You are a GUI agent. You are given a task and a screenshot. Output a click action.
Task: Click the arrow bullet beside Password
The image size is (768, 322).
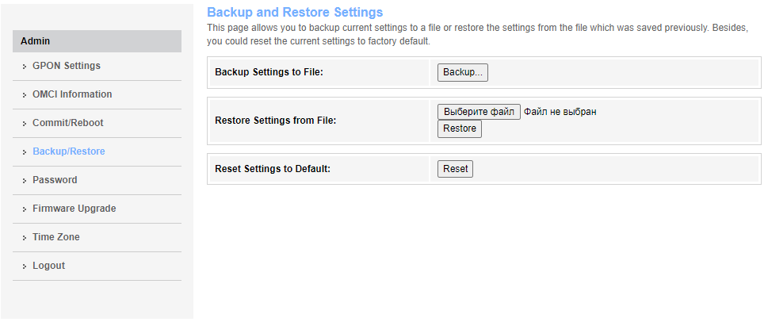pyautogui.click(x=25, y=181)
